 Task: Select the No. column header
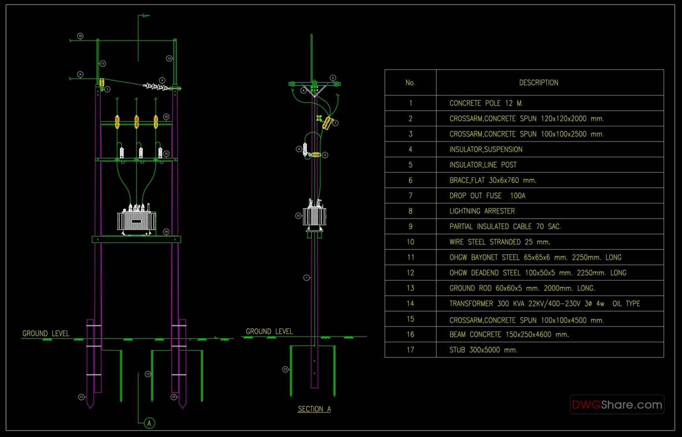point(411,82)
